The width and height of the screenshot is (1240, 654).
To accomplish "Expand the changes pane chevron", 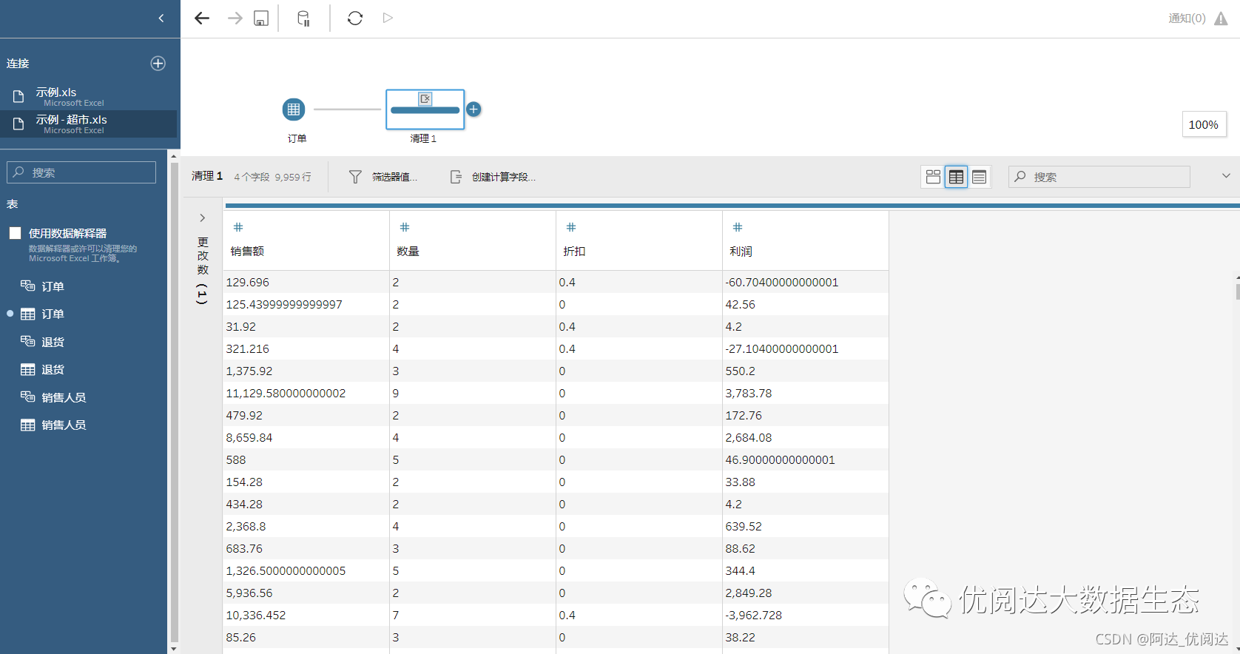I will point(202,218).
